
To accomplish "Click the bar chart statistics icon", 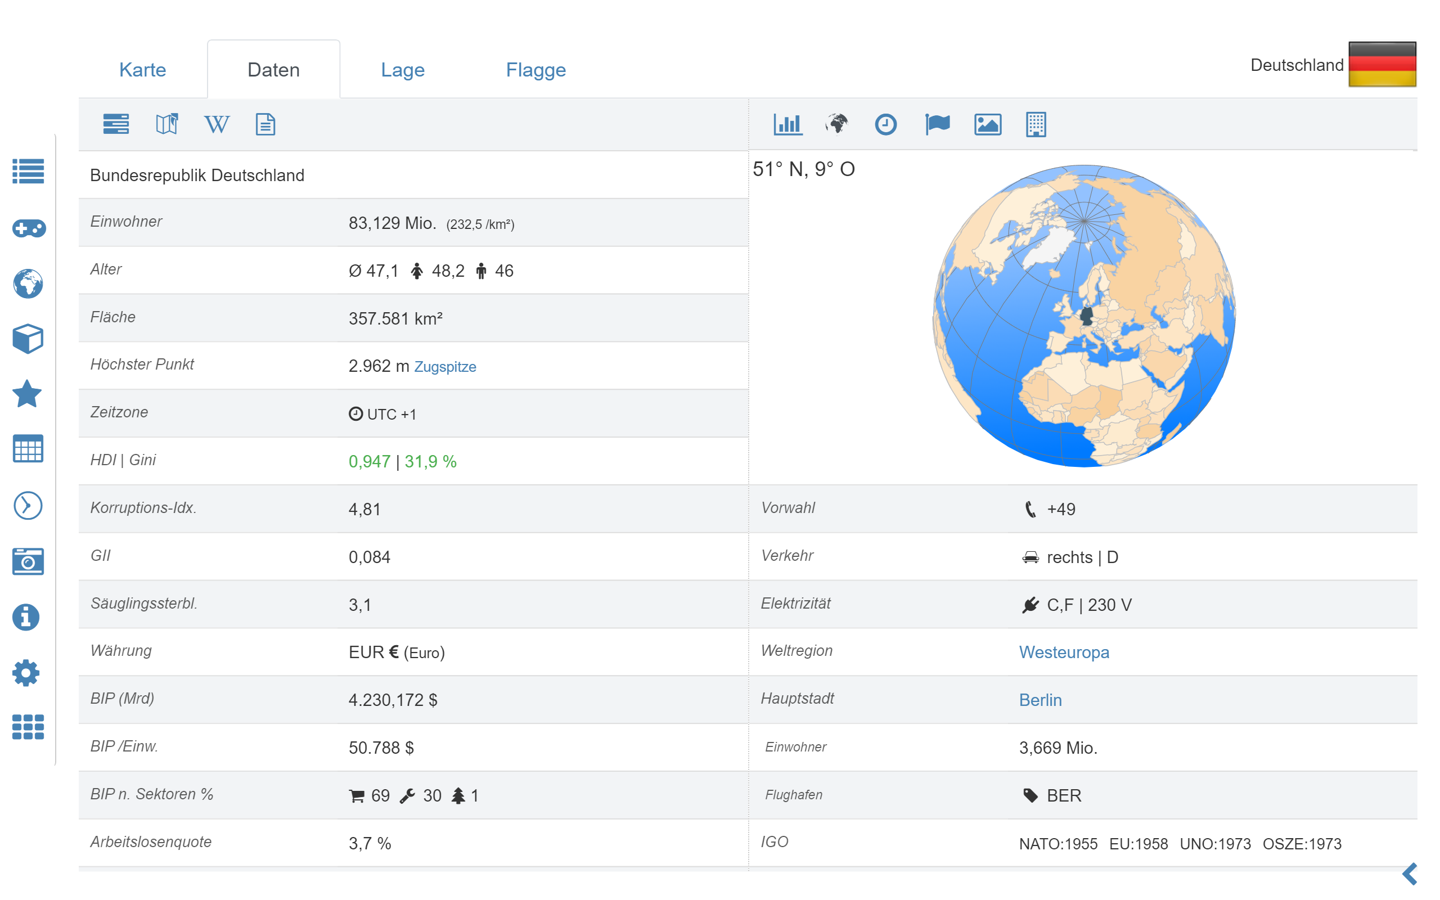I will pos(787,124).
